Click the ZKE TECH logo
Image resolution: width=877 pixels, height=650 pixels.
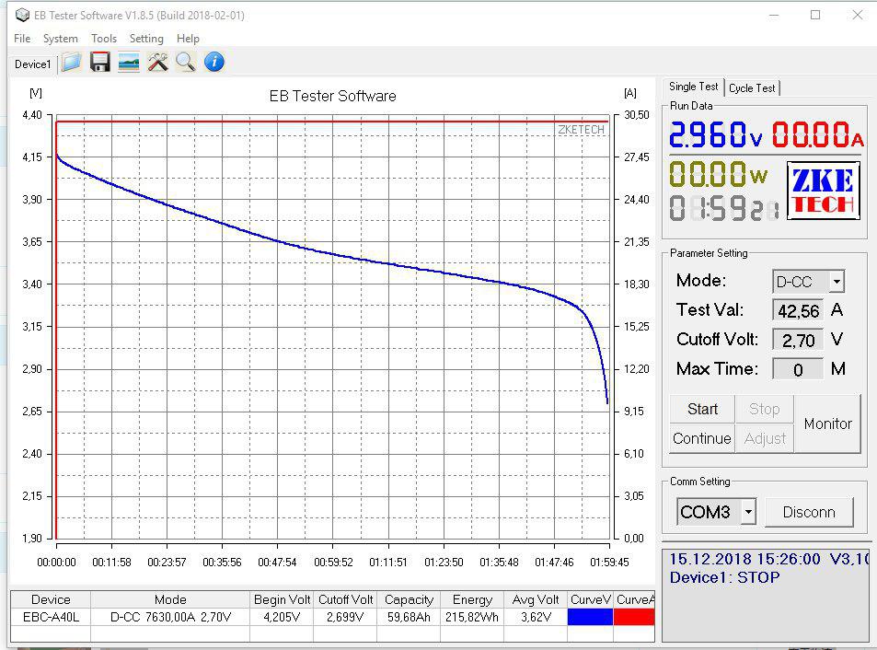824,191
